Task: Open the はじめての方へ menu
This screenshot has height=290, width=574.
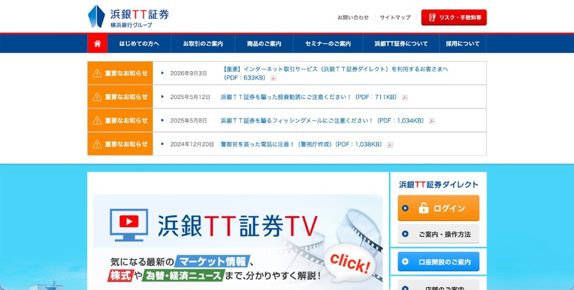Action: (x=139, y=44)
